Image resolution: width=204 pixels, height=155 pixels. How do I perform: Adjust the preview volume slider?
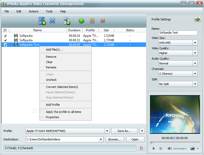click(x=183, y=149)
